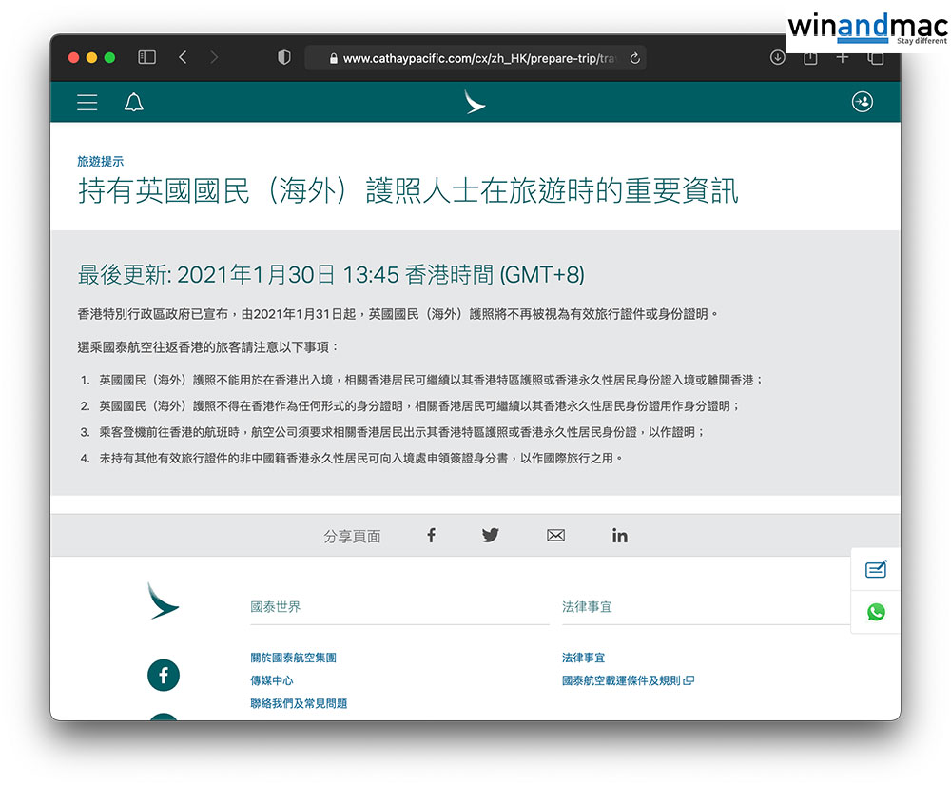Share page via LinkedIn icon

[620, 536]
